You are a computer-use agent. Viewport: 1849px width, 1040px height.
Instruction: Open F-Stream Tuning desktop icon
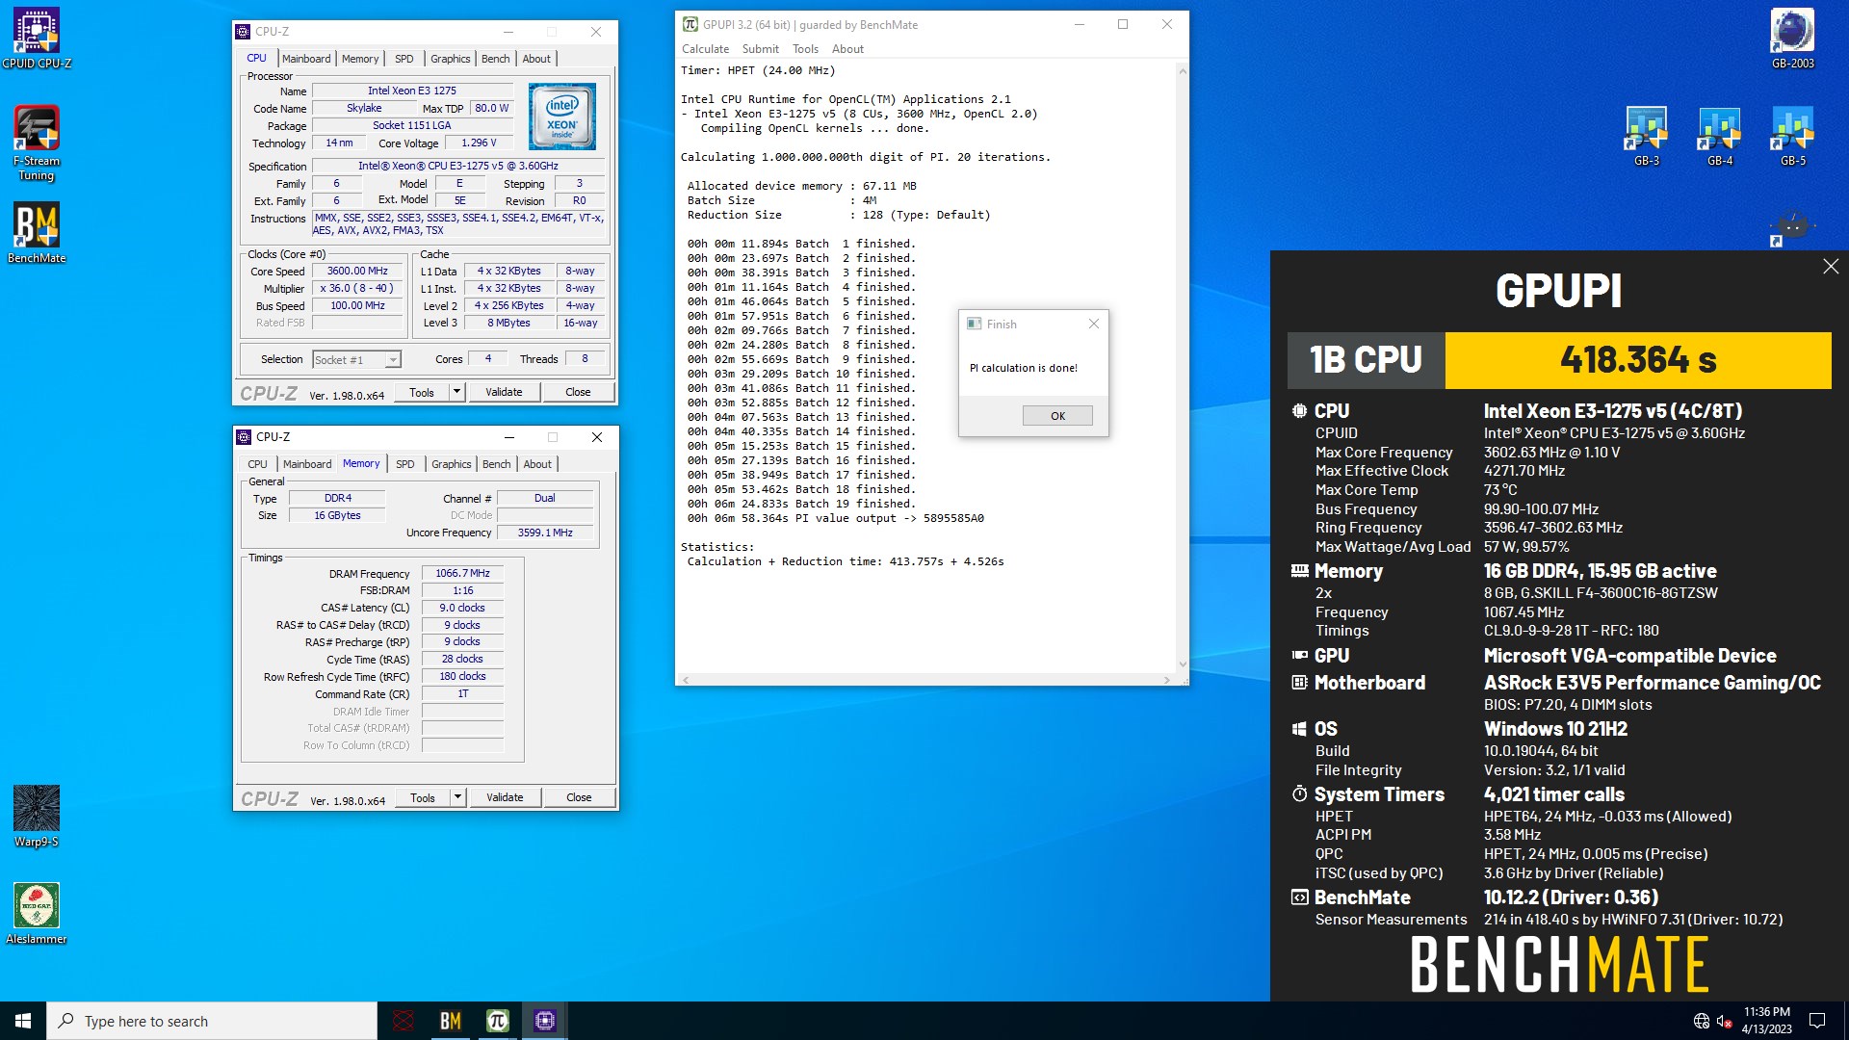coord(37,143)
